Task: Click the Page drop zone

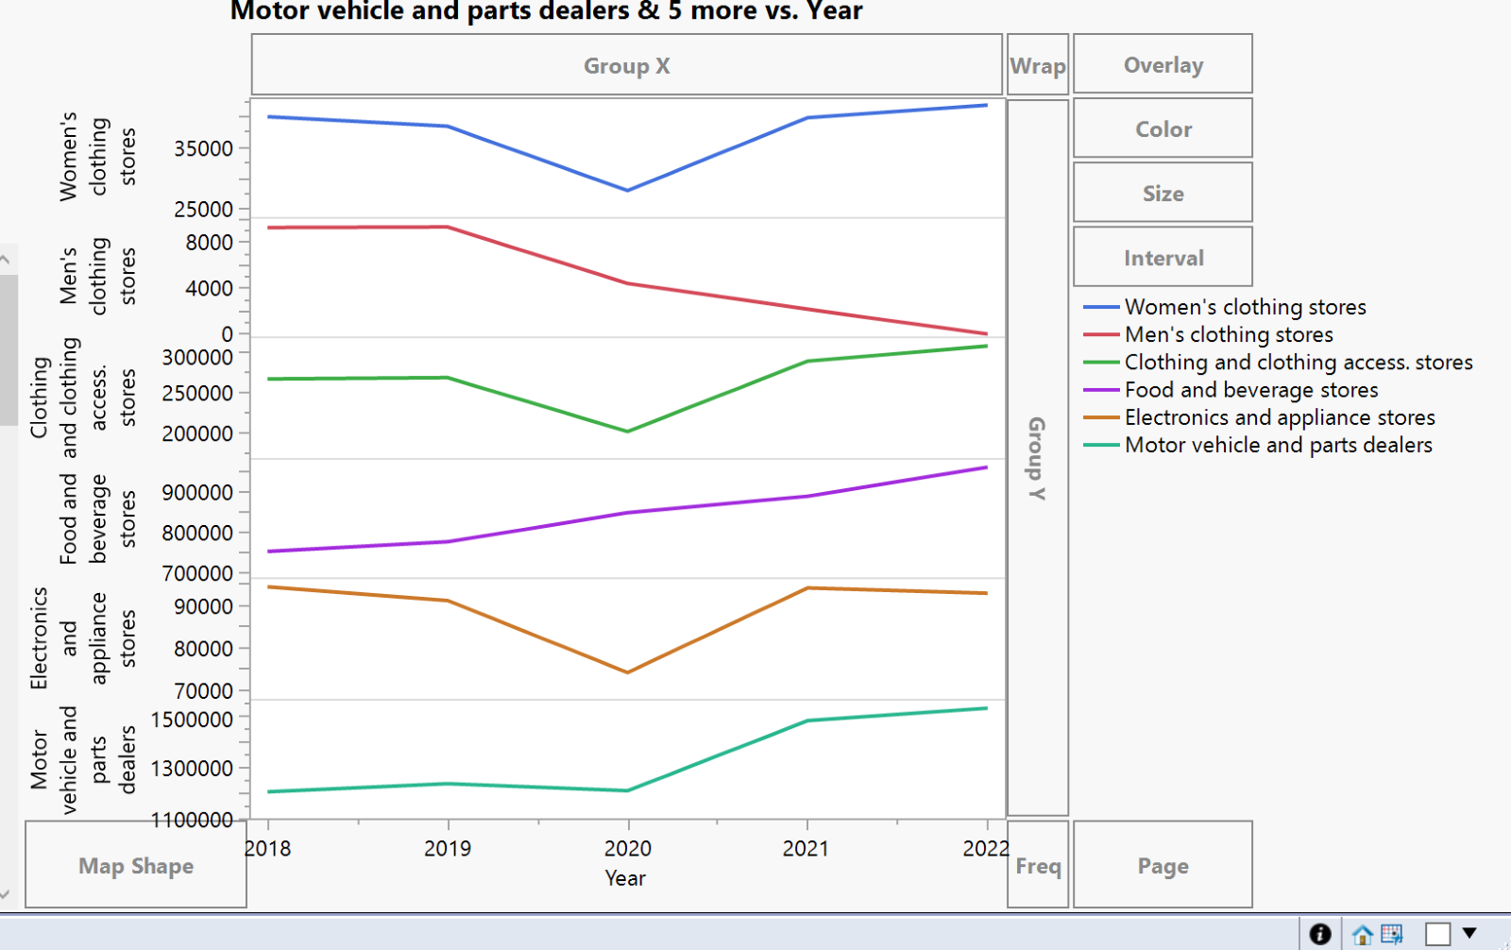Action: (x=1163, y=865)
